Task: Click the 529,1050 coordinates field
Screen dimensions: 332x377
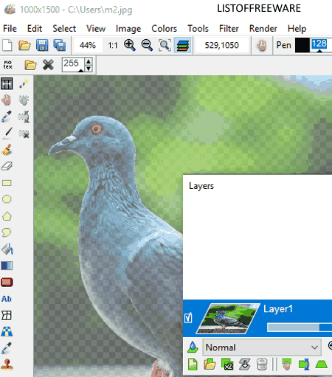Action: (x=221, y=45)
